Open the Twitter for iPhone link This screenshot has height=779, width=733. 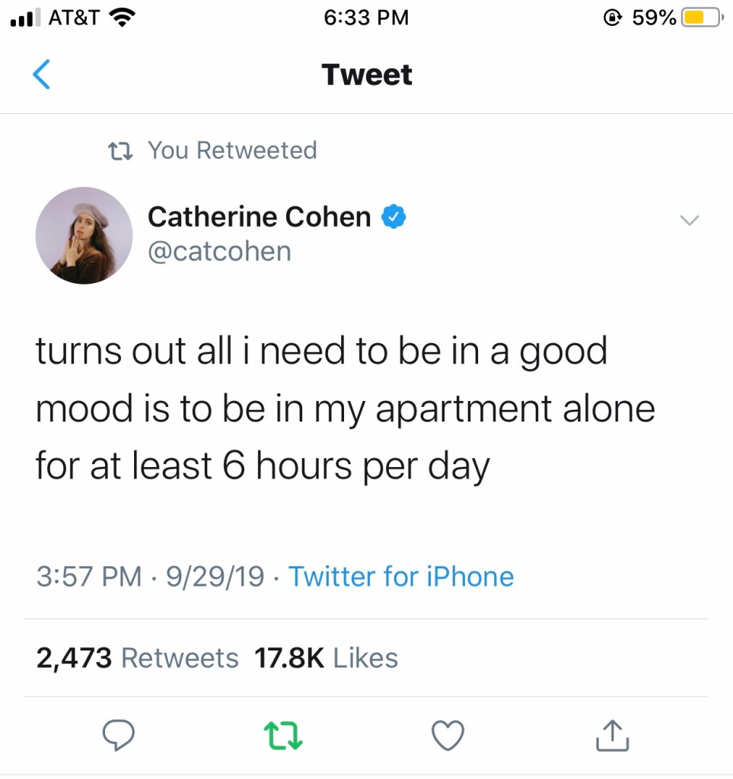point(401,577)
